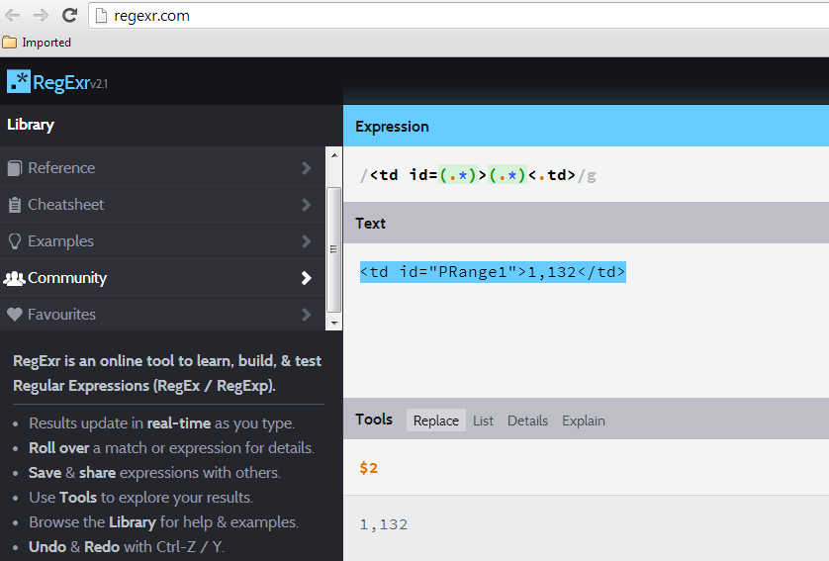Viewport: 829px width, 561px height.
Task: Select the Replace tools tab
Action: pyautogui.click(x=436, y=421)
